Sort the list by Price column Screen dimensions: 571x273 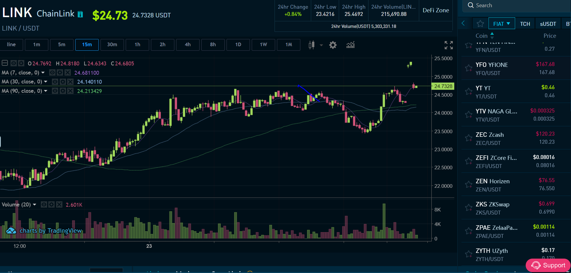[550, 36]
